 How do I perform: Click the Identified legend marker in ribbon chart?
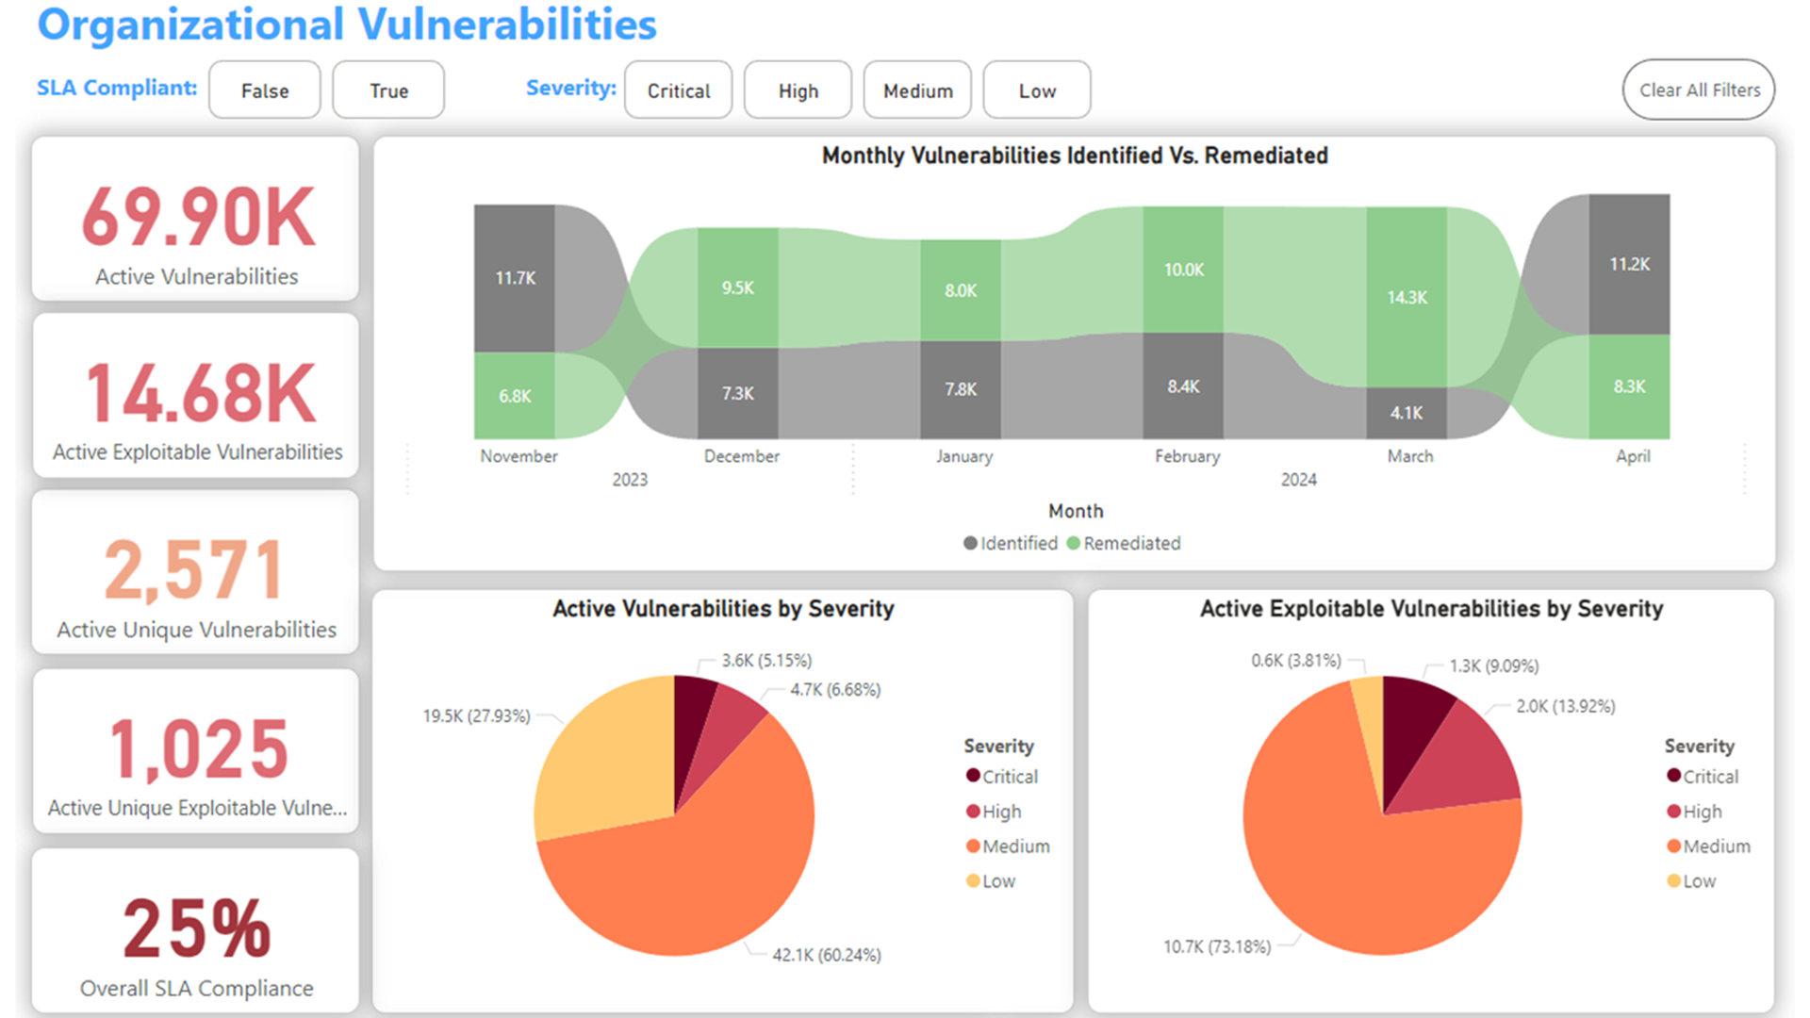click(x=970, y=543)
